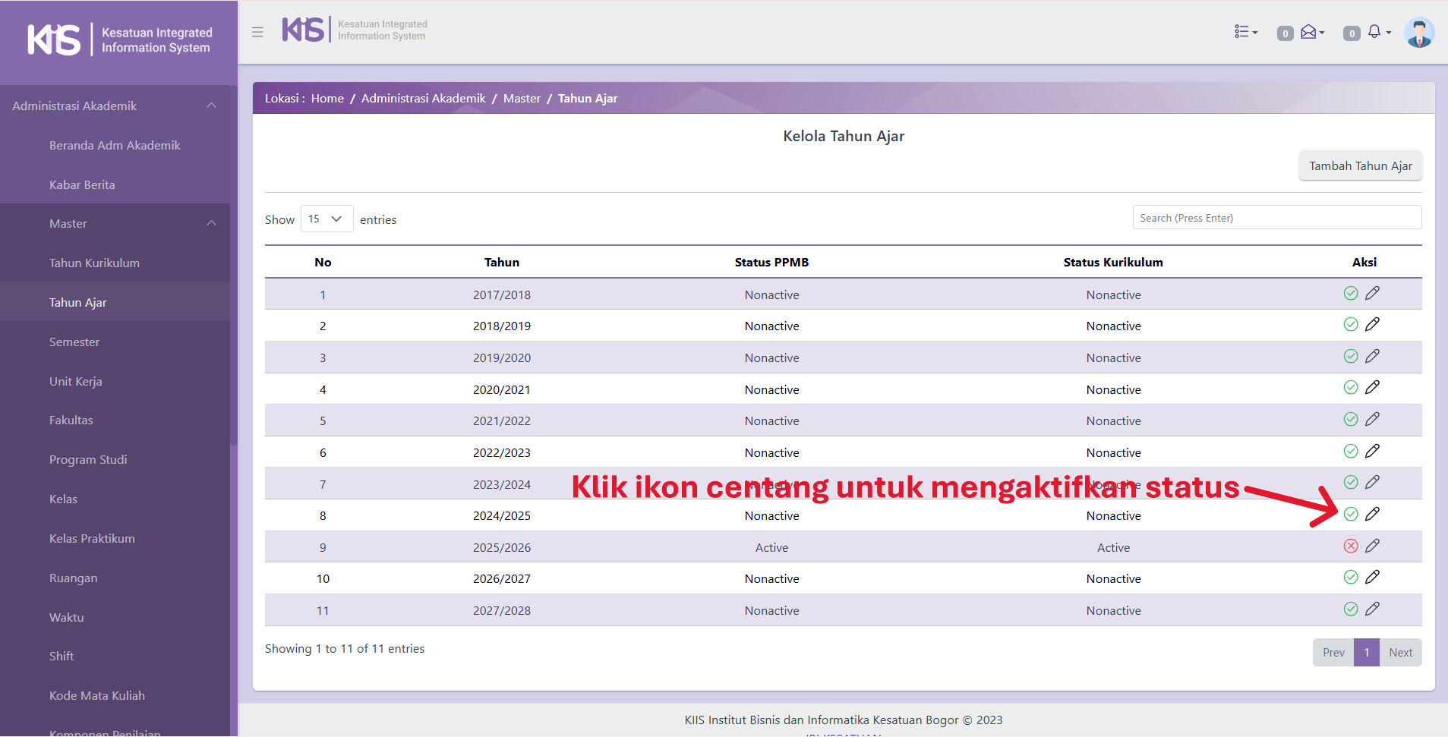Click the Next pagination button
The image size is (1448, 737).
pyautogui.click(x=1400, y=653)
